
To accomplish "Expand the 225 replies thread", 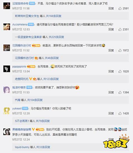I will [x=56, y=37].
